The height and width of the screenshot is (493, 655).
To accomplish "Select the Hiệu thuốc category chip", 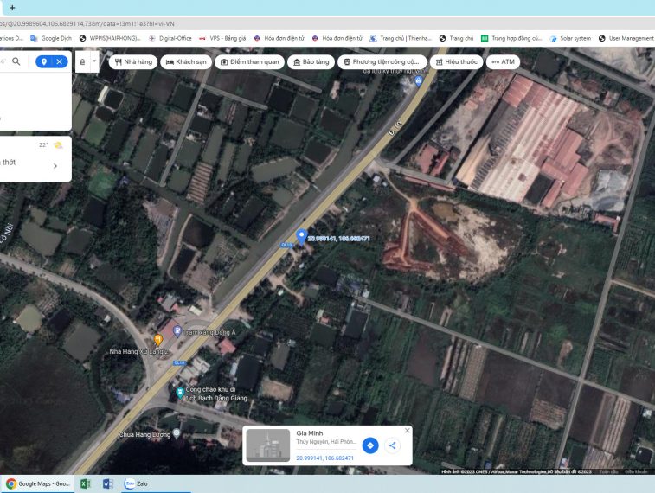I will [x=456, y=62].
